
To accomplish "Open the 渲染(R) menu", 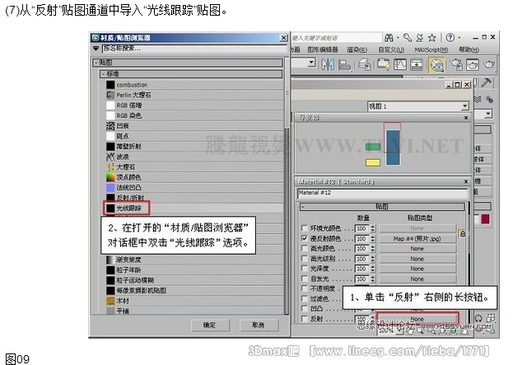I will coord(357,50).
